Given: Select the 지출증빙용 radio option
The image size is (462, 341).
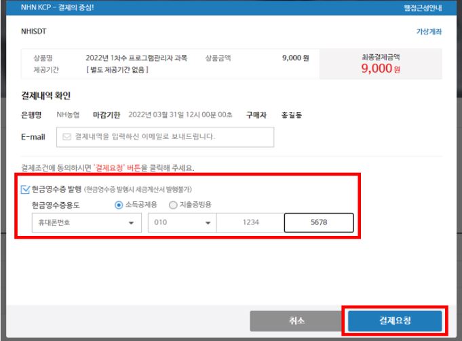Looking at the screenshot, I should pos(173,205).
